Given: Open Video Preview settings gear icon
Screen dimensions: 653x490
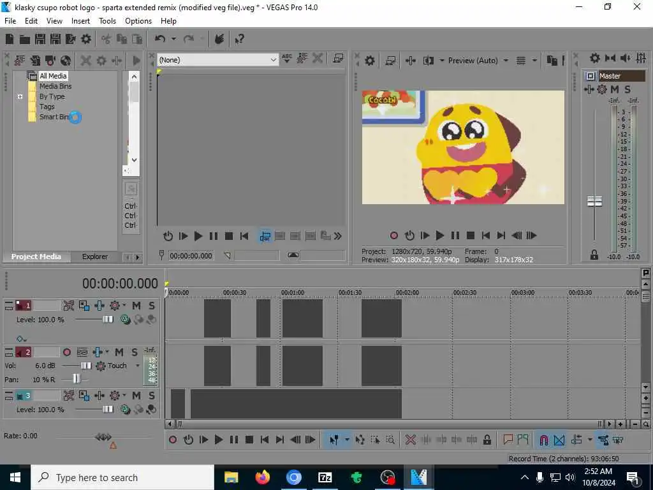Looking at the screenshot, I should coord(369,61).
